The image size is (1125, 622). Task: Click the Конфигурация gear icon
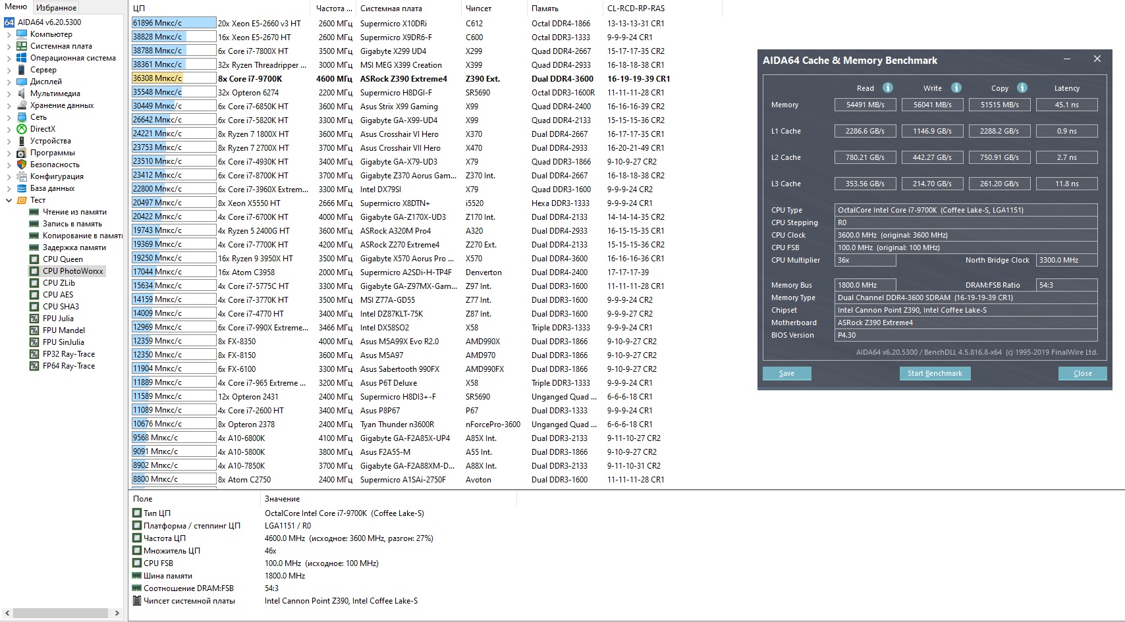[x=22, y=176]
